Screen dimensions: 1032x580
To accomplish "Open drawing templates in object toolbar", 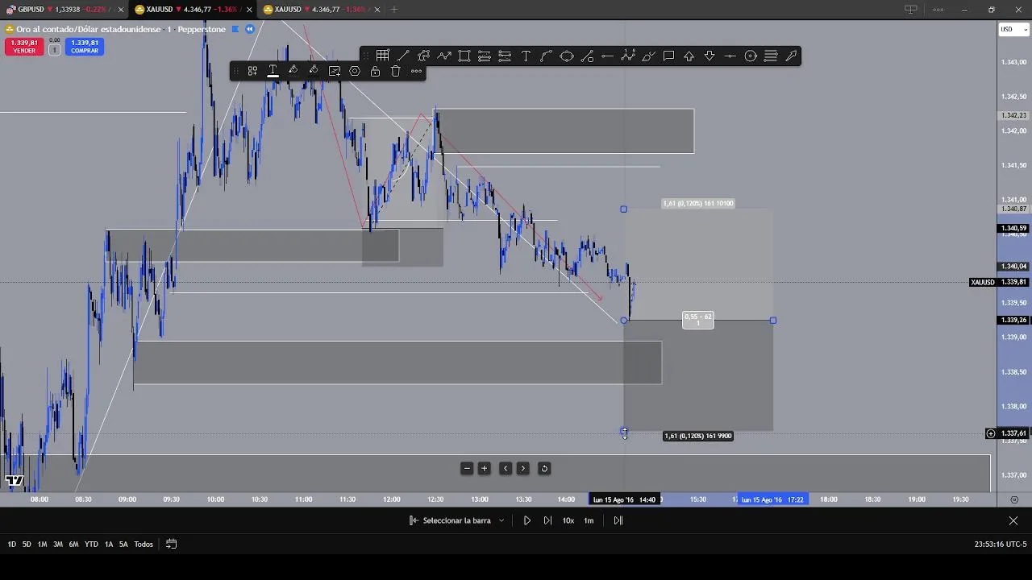I will (x=252, y=71).
